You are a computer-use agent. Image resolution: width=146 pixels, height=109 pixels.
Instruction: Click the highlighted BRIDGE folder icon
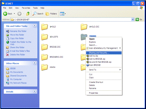(83, 37)
